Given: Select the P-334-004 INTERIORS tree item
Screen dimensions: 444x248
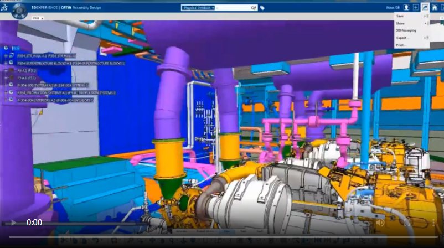Looking at the screenshot, I should 55,100.
